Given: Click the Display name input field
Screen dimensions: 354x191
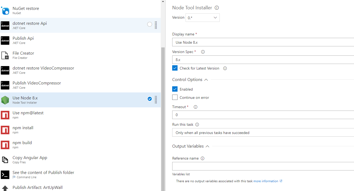Looking at the screenshot, I should (x=263, y=42).
